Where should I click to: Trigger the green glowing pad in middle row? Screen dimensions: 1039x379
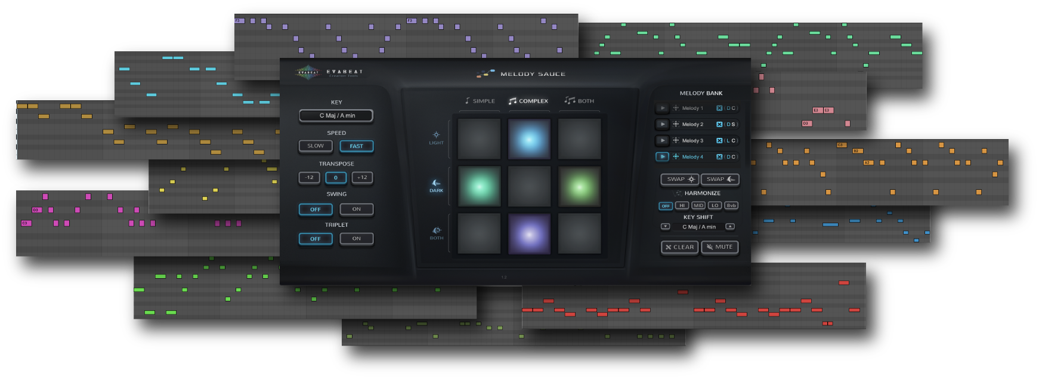[x=579, y=187]
